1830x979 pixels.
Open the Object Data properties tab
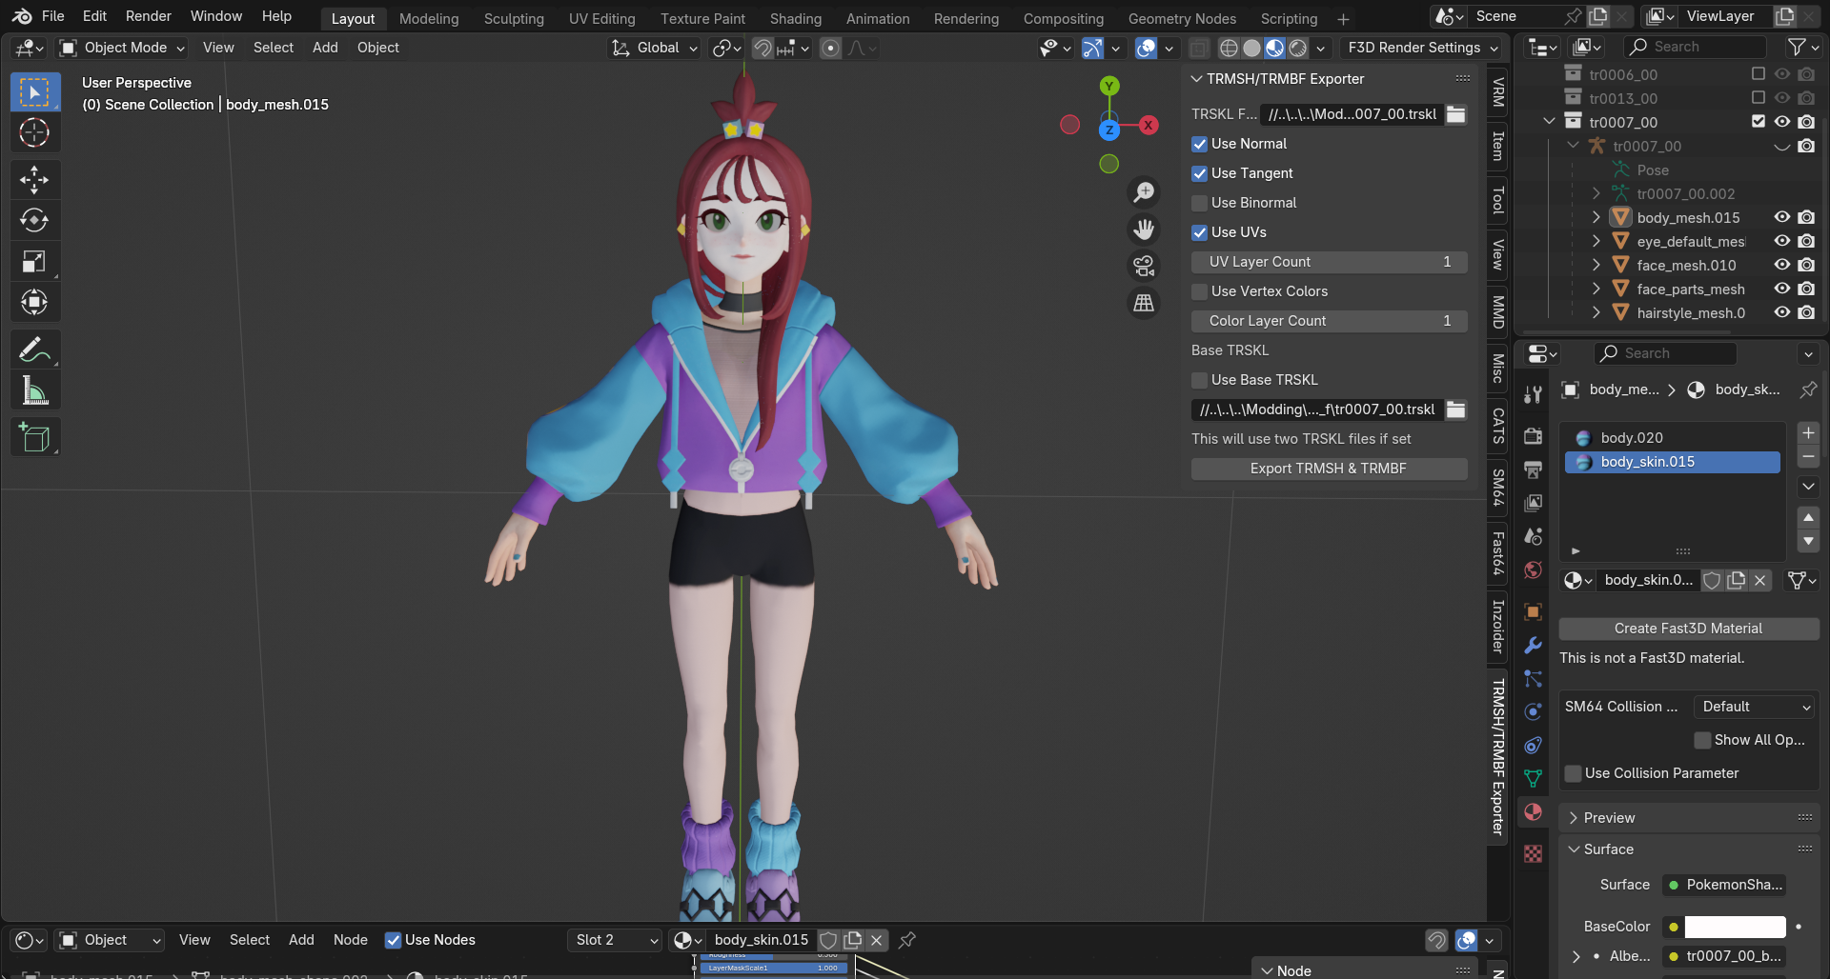click(x=1533, y=779)
